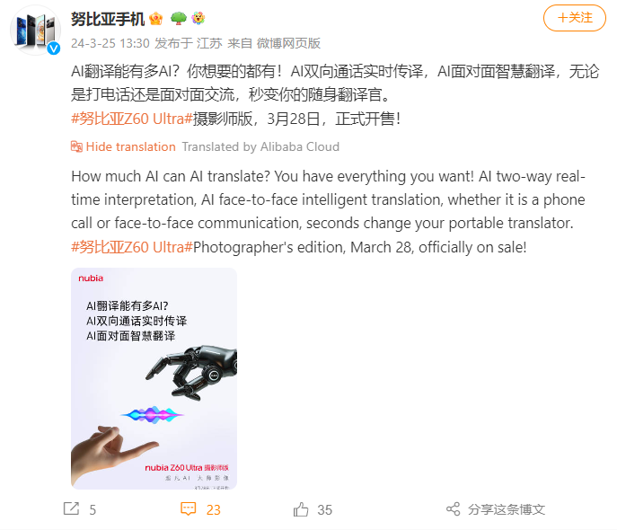The image size is (617, 530).
Task: Open the 努比亚手机 profile avatar
Action: click(x=35, y=31)
